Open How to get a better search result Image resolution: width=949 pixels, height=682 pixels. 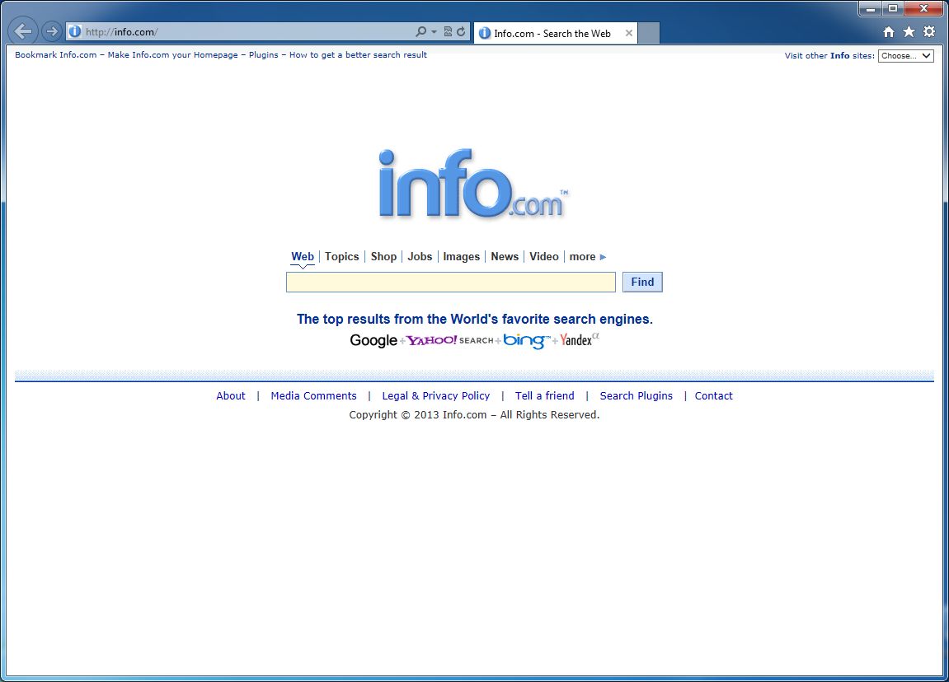pyautogui.click(x=358, y=54)
